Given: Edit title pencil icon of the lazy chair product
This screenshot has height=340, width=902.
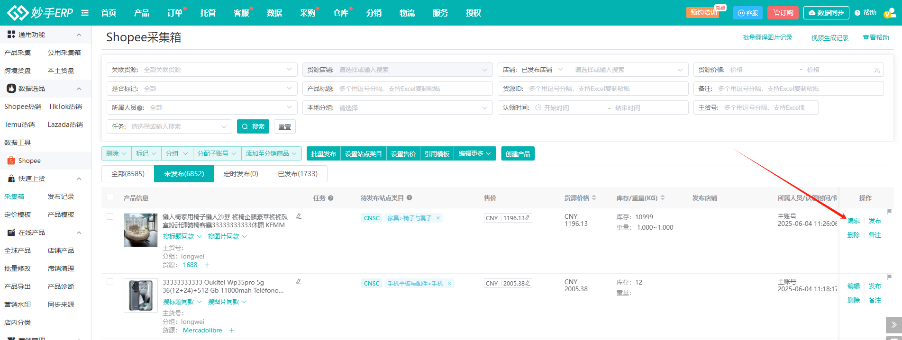Looking at the screenshot, I should pos(299,216).
